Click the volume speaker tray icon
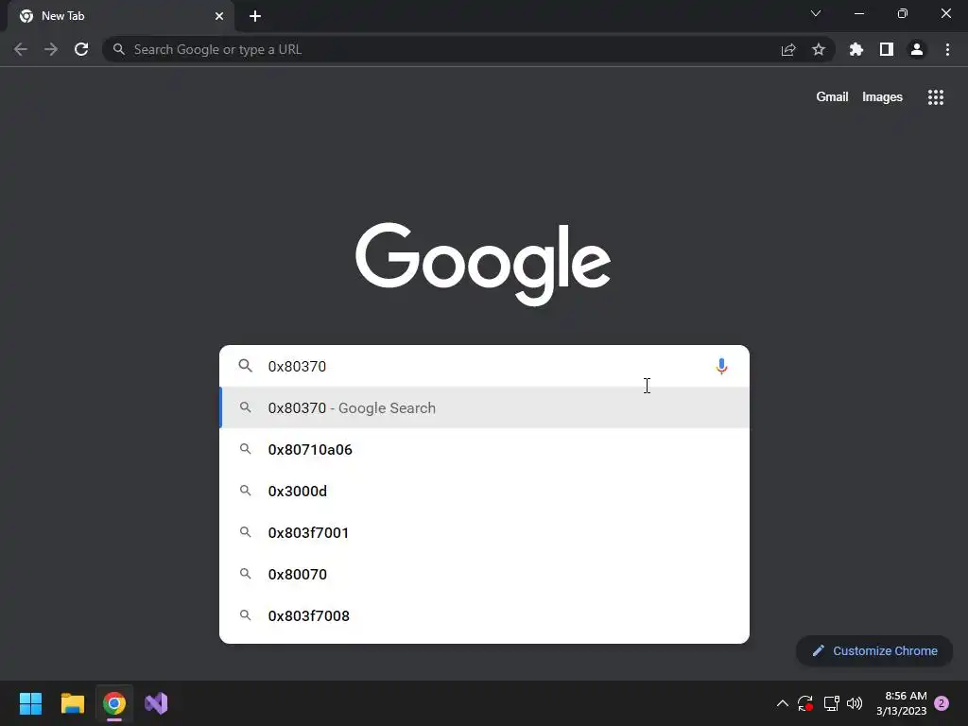Viewport: 968px width, 726px height. point(855,703)
